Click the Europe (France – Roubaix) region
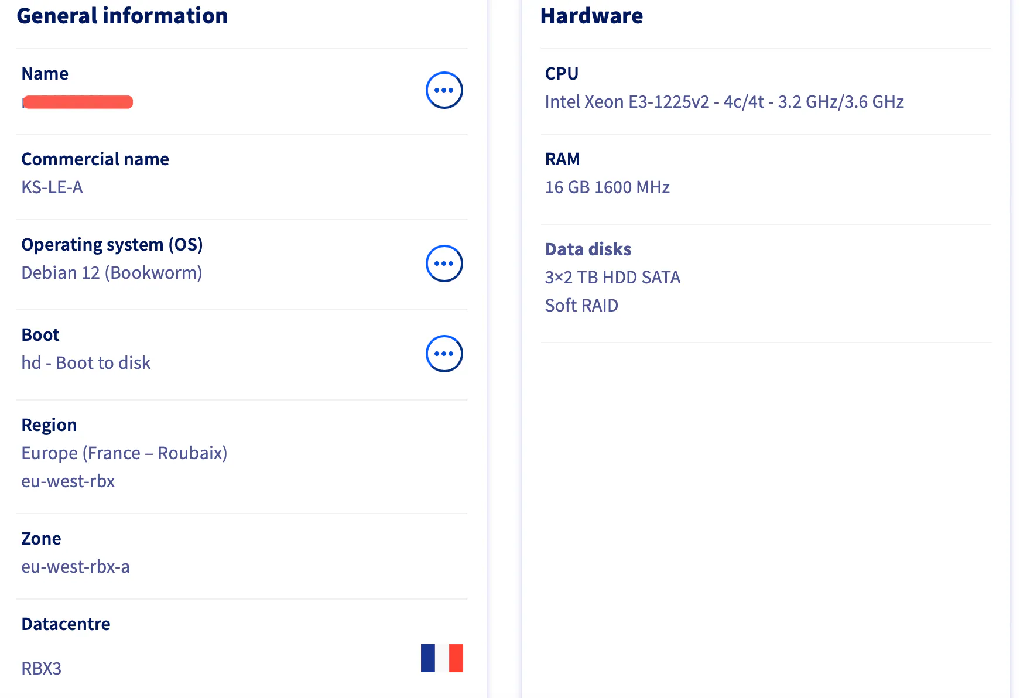This screenshot has width=1020, height=698. 124,453
